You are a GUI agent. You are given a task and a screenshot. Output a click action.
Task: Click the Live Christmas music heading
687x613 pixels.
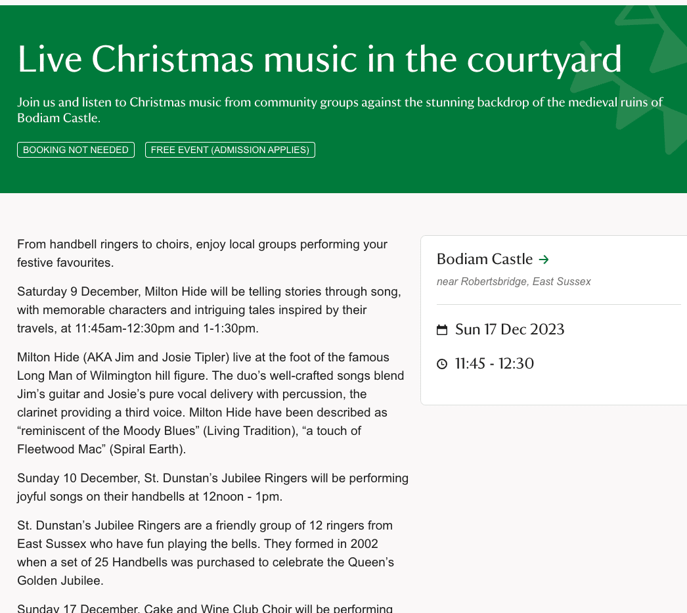click(x=319, y=59)
